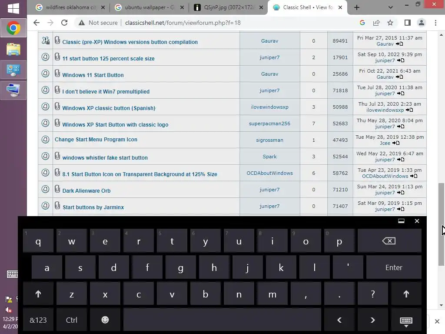The height and width of the screenshot is (334, 445).
Task: Go to latest post icon for Fri Mar 27, 2015
Action: [x=400, y=44]
